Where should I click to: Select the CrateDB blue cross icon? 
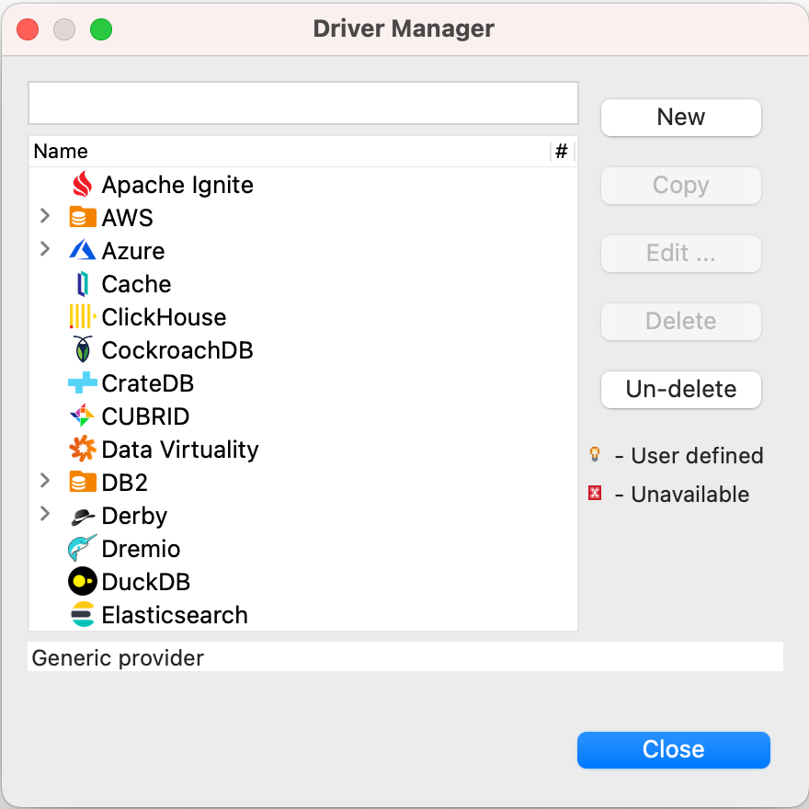point(83,383)
